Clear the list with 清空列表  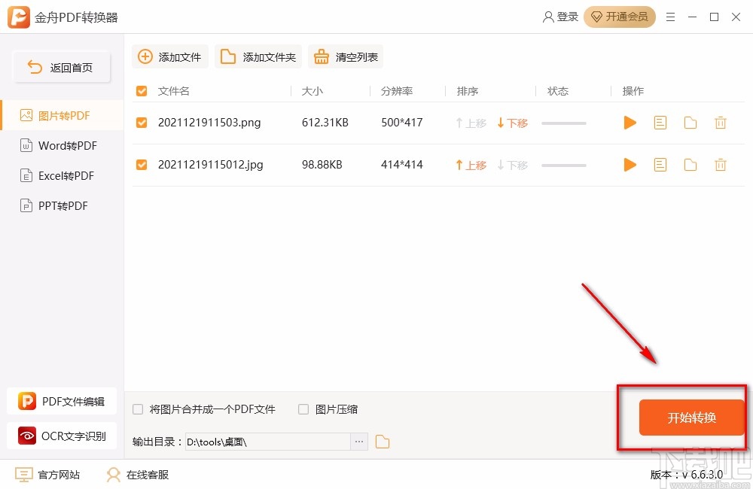[x=346, y=57]
